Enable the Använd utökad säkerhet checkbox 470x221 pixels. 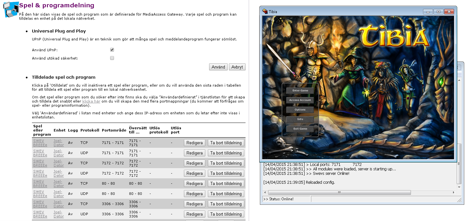112,58
